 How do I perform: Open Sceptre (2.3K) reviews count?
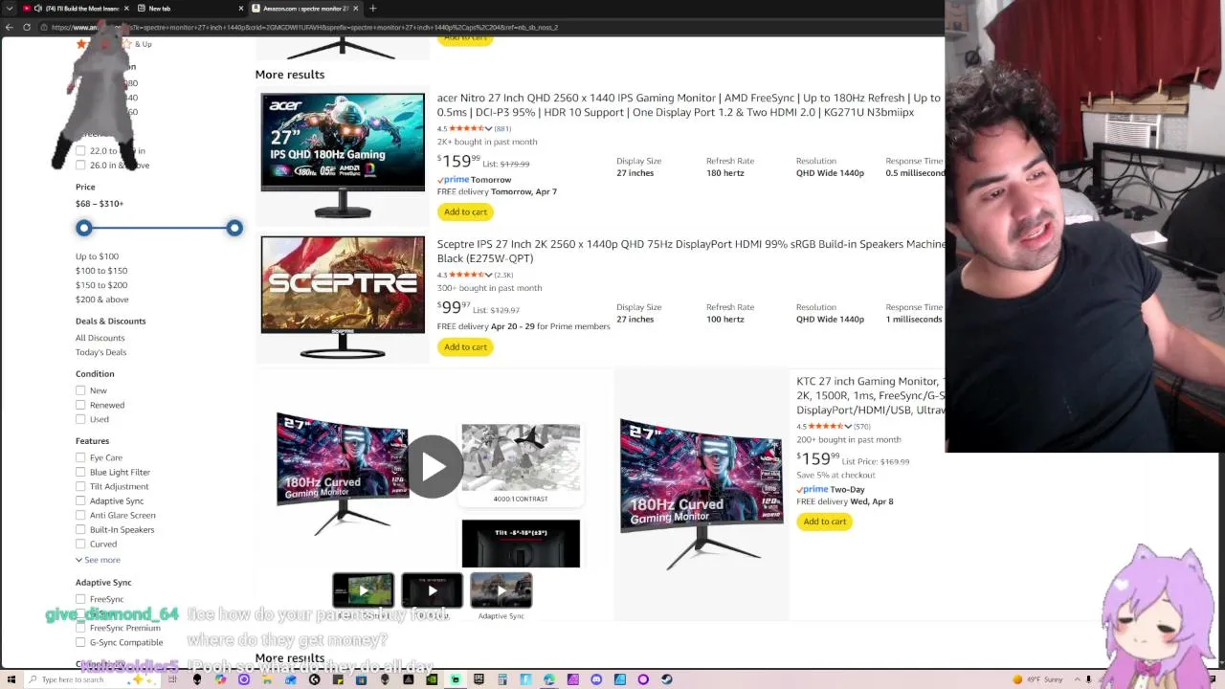pyautogui.click(x=503, y=275)
